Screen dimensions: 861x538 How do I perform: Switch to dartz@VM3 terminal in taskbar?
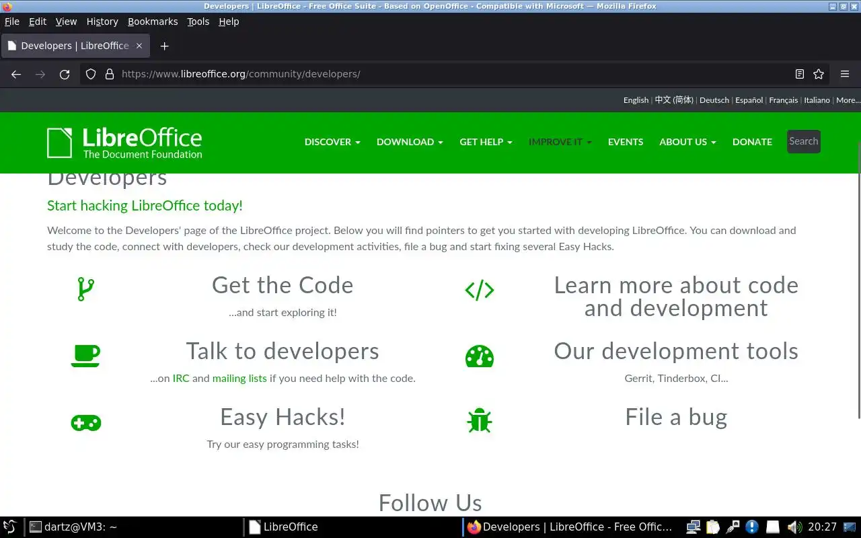pos(133,527)
